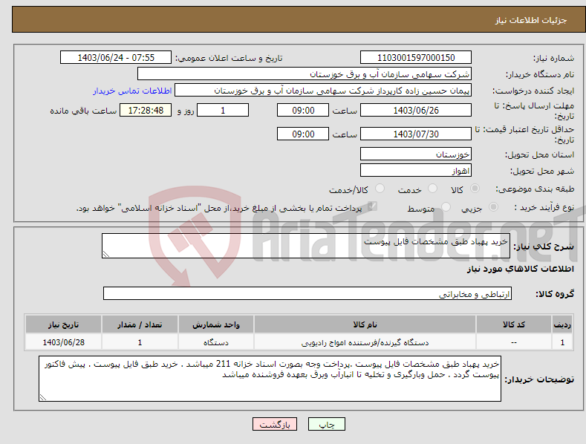Click the price validity date 1403/07/30
The height and width of the screenshot is (444, 586).
point(416,134)
